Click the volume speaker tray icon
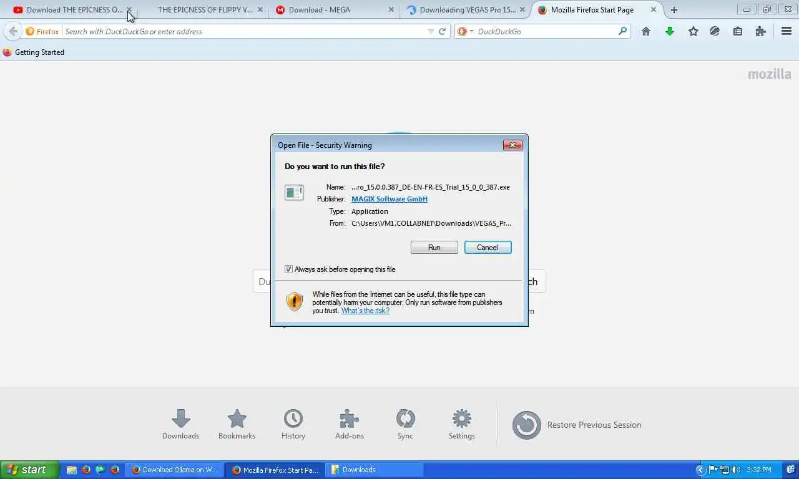Image resolution: width=799 pixels, height=479 pixels. point(735,470)
